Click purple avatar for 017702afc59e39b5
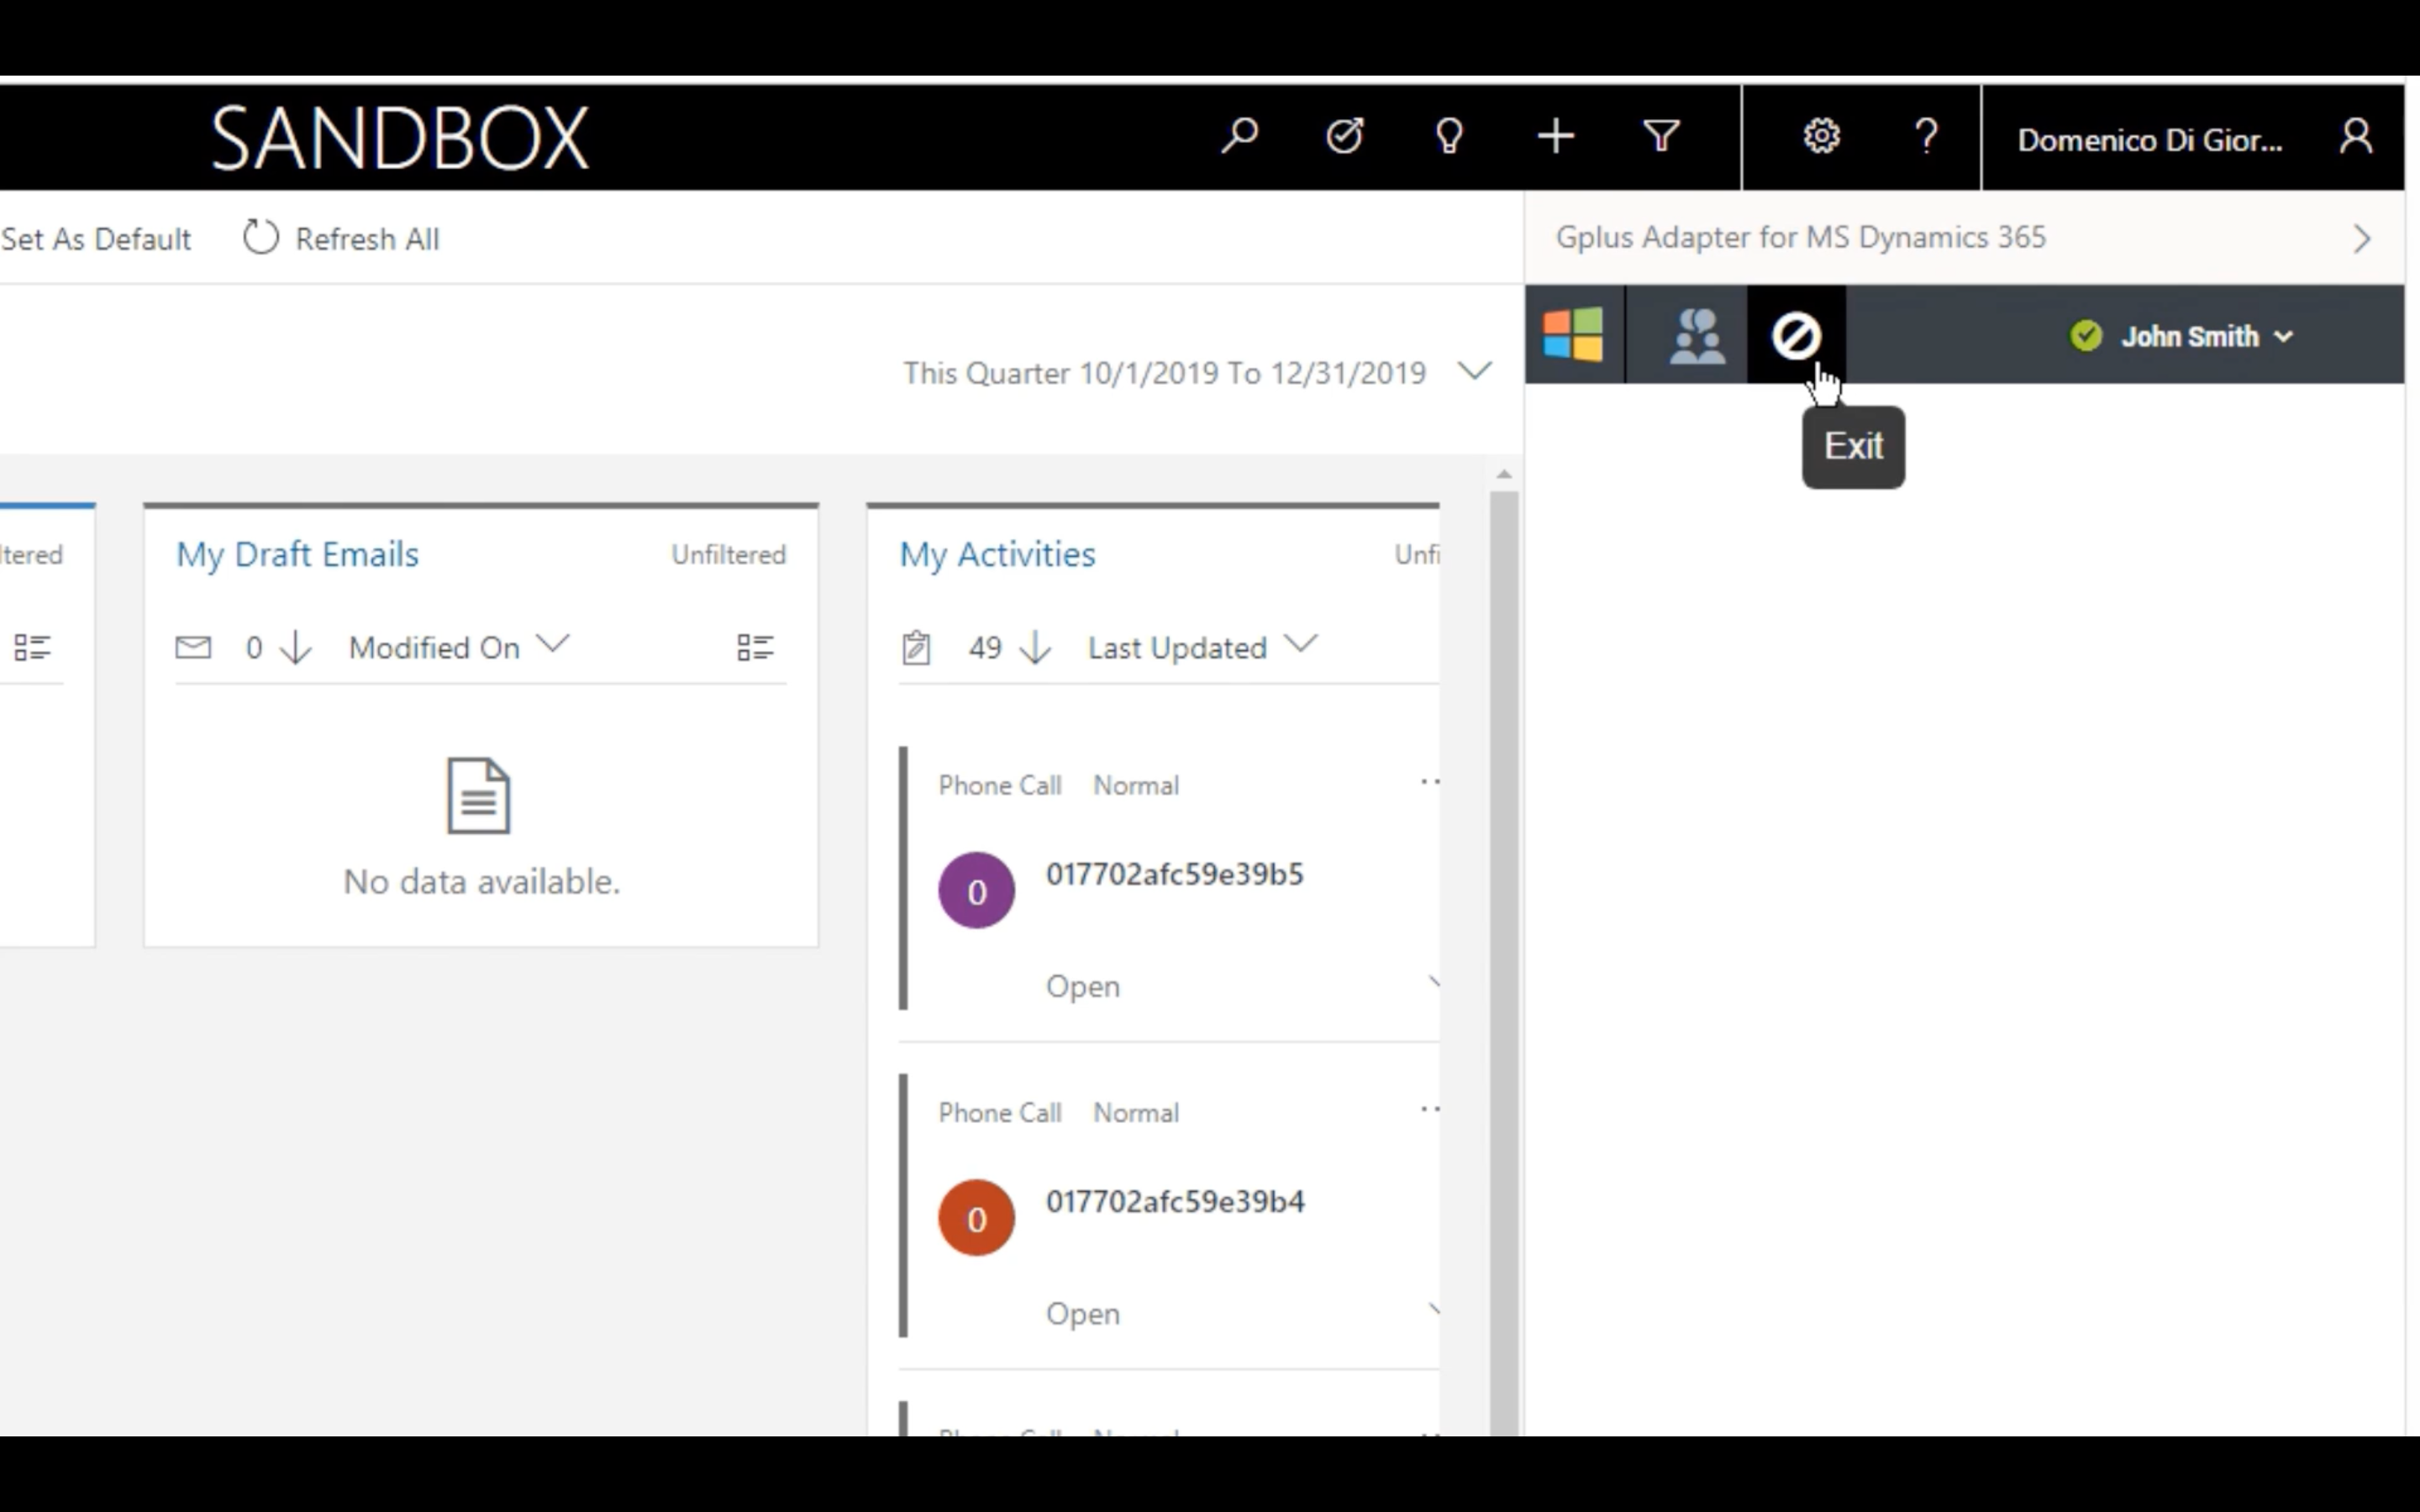2420x1512 pixels. (976, 890)
